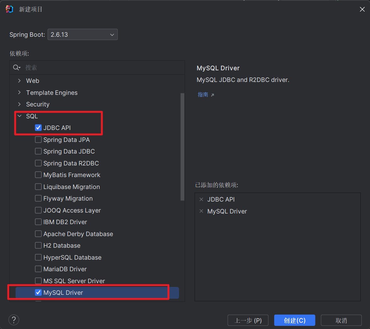Click the search magnifier icon in dependencies
The width and height of the screenshot is (370, 329).
(x=16, y=67)
